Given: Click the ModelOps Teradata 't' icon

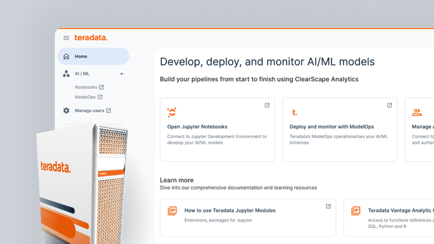Looking at the screenshot, I should pos(294,113).
